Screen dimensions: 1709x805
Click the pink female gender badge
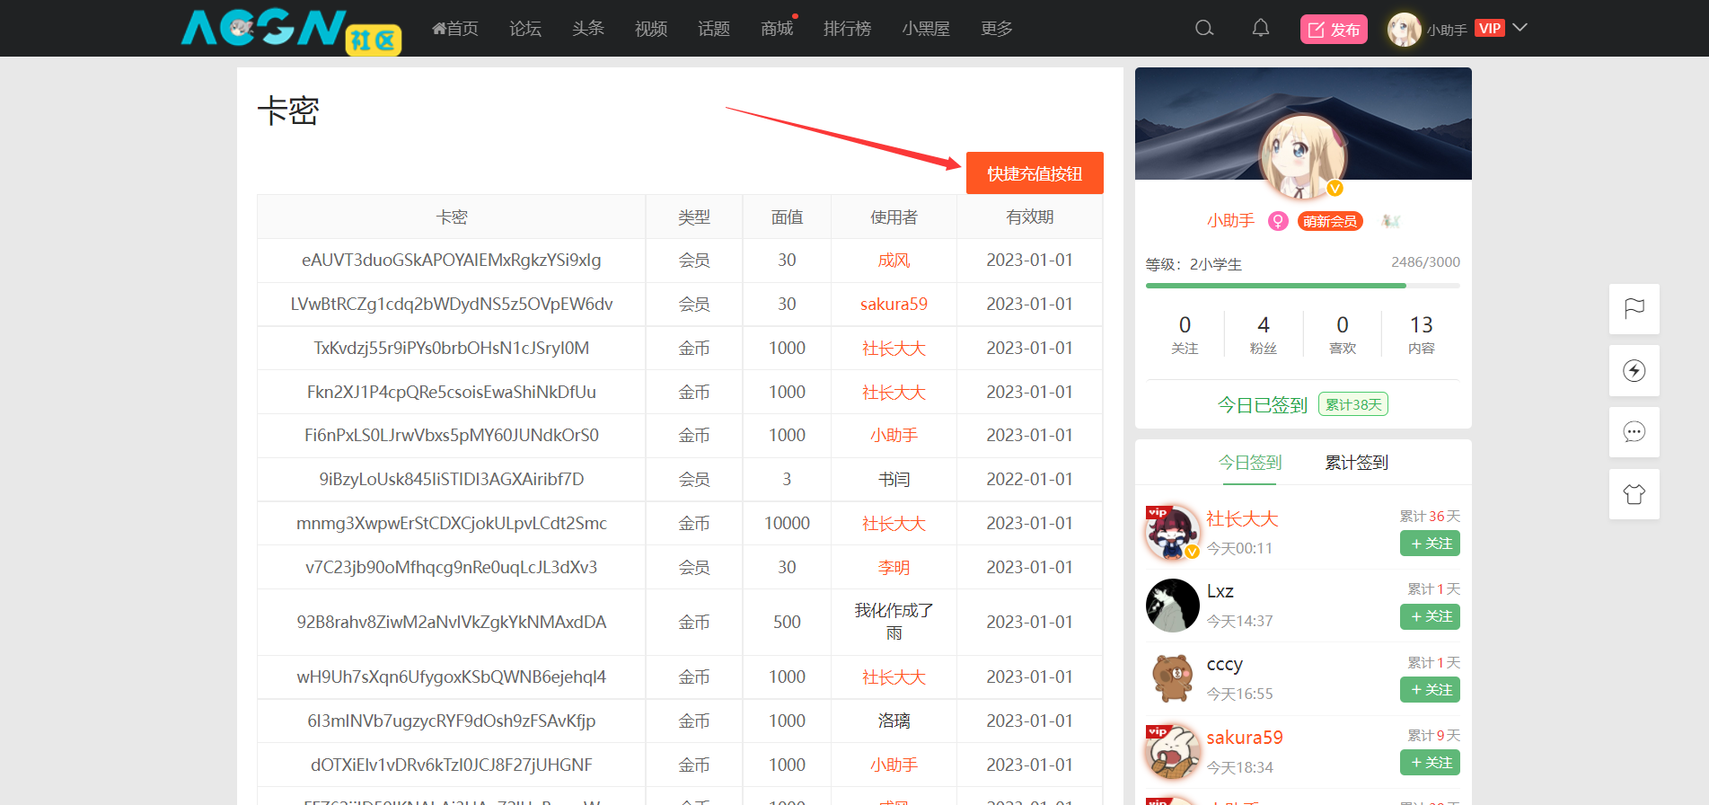pos(1277,221)
